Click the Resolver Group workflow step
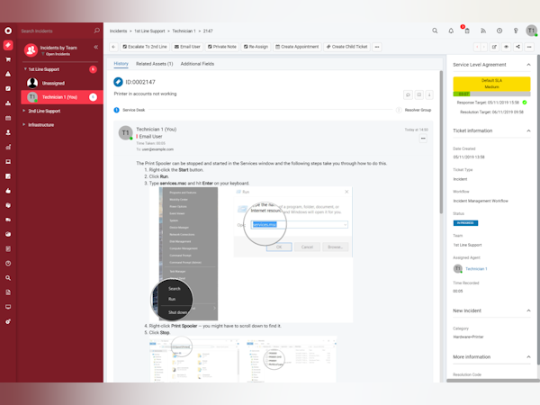Screen dimensions: 540x405 click(x=414, y=110)
